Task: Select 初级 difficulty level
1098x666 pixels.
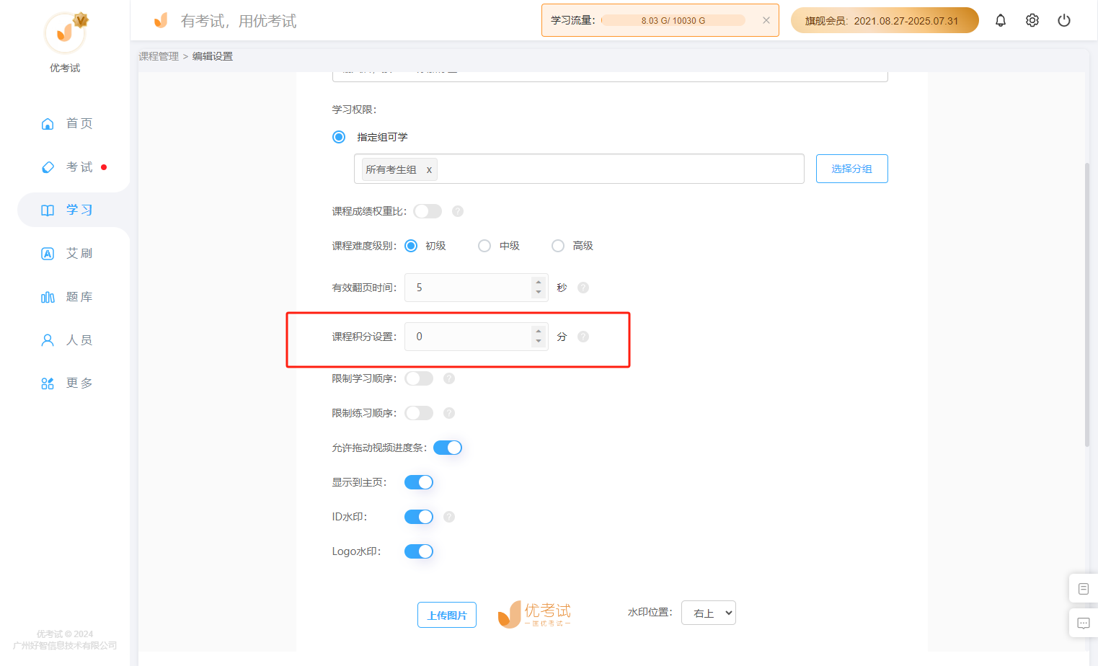Action: point(411,246)
